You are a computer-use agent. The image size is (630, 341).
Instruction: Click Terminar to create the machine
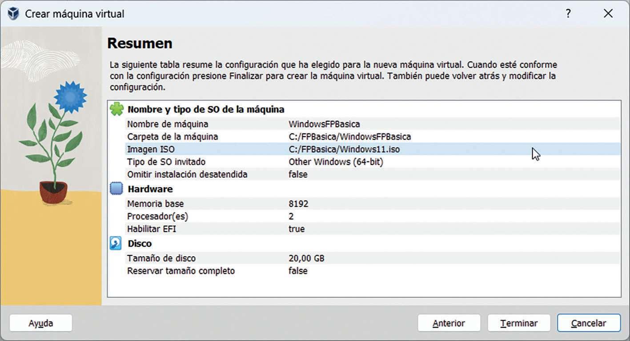point(519,323)
